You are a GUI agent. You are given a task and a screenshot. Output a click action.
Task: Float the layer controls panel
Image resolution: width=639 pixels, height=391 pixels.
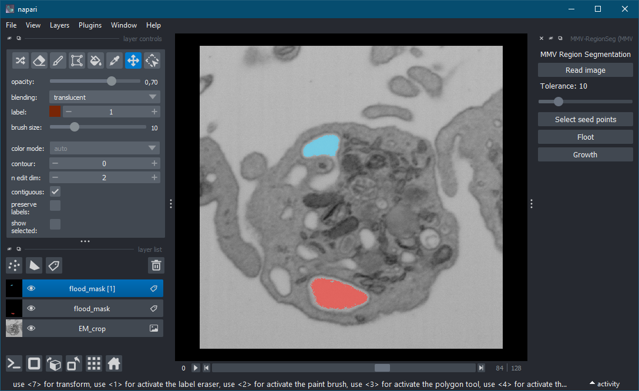click(19, 38)
